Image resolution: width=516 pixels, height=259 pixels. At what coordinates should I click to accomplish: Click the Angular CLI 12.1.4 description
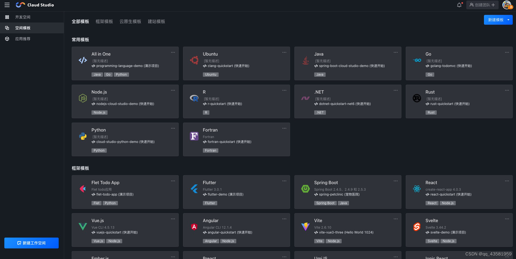tap(217, 228)
